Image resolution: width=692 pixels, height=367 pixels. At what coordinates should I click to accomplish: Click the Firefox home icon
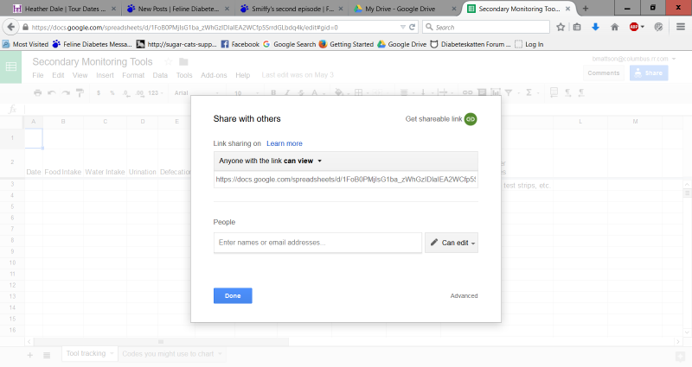point(614,27)
